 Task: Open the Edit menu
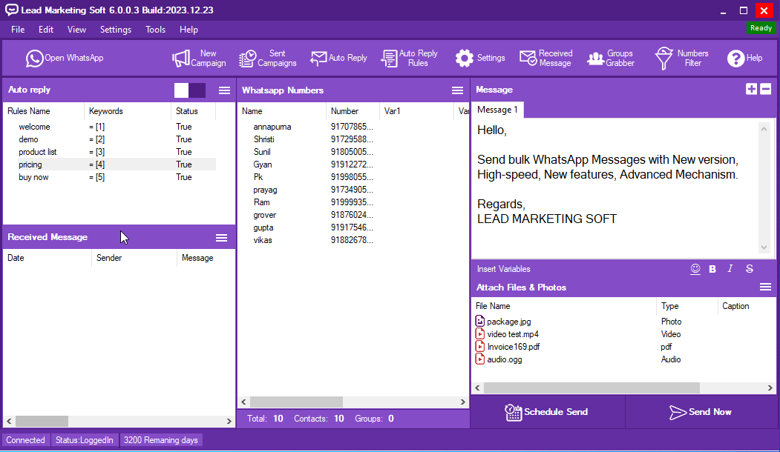coord(46,30)
